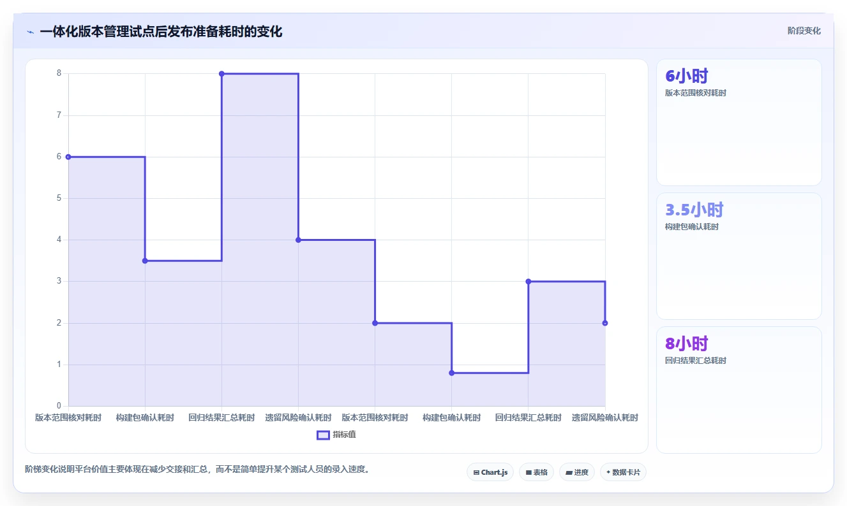Click 版本范围核对耗时 caption under 6小时
This screenshot has height=506, width=847.
[696, 93]
